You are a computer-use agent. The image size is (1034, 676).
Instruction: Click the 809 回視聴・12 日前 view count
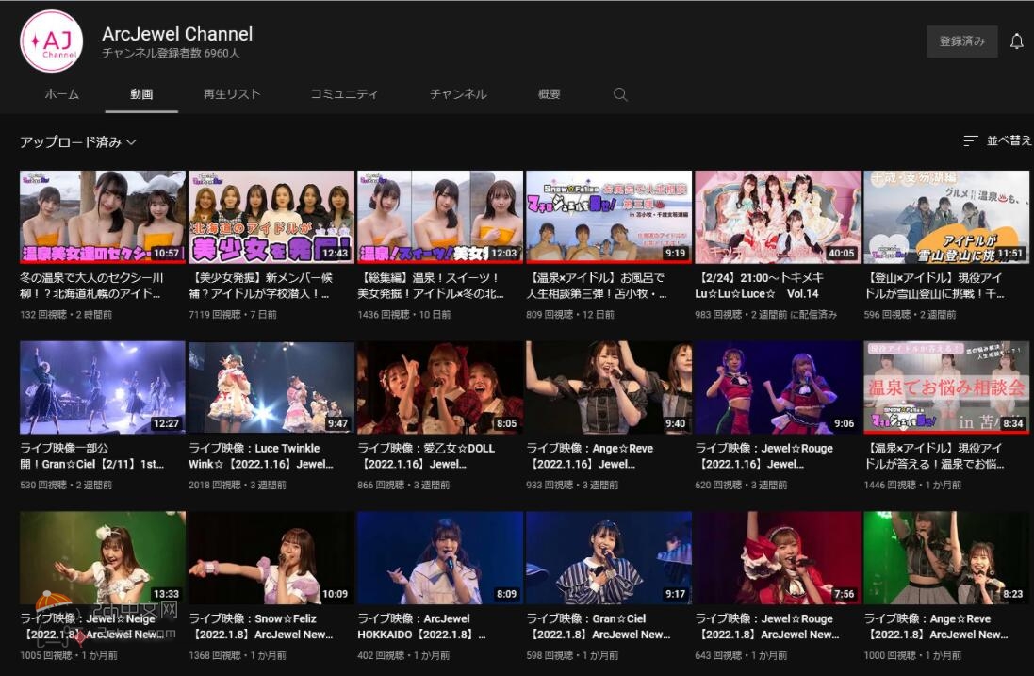570,315
